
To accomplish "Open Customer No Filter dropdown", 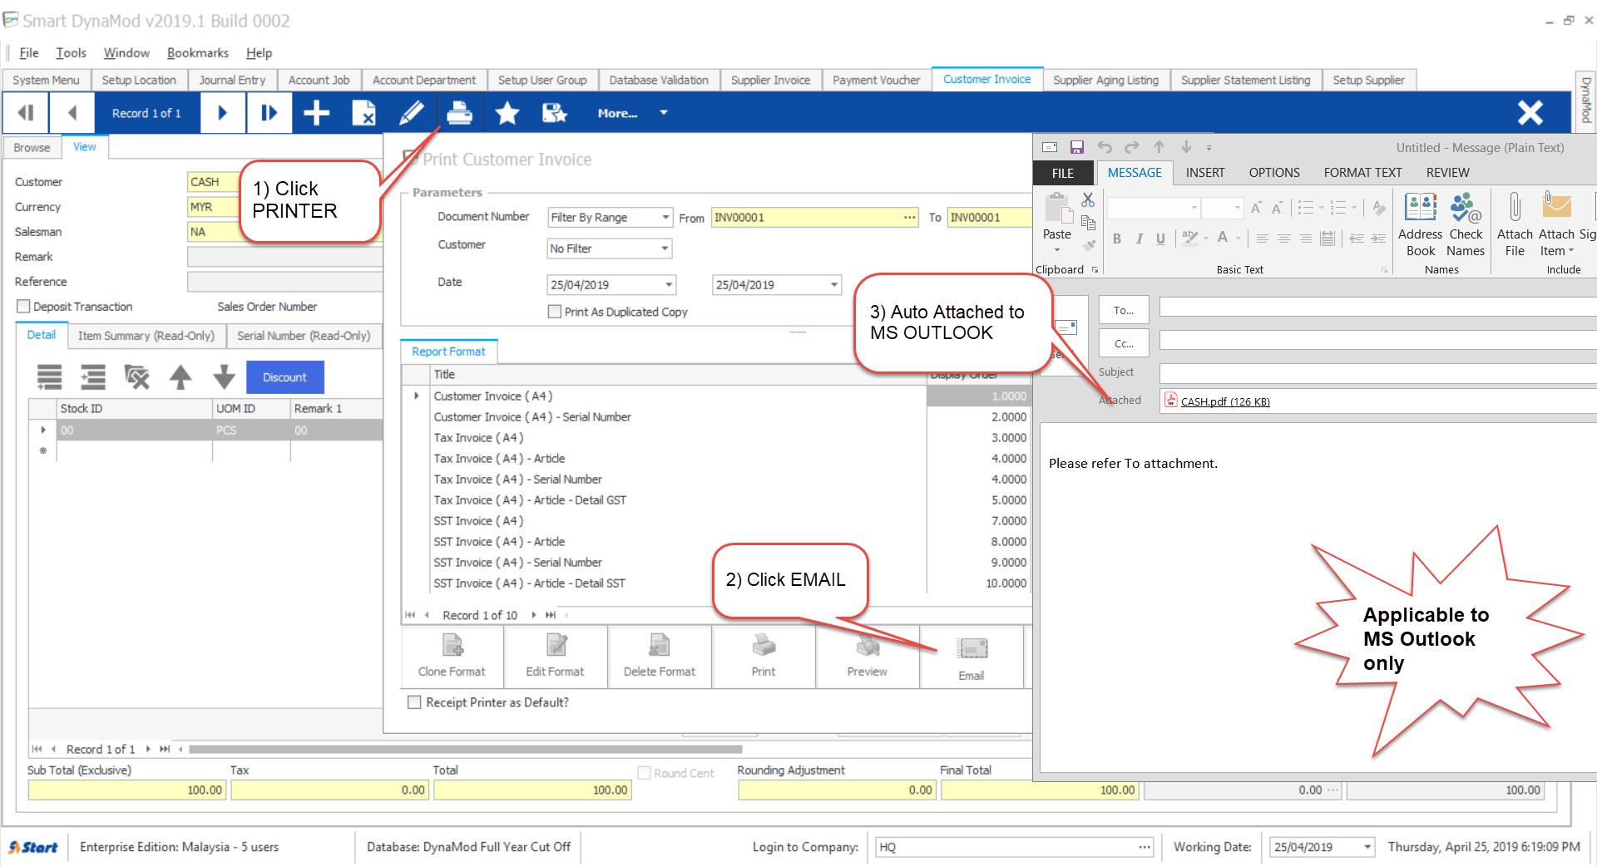I will tap(665, 248).
